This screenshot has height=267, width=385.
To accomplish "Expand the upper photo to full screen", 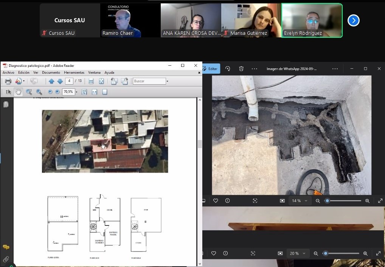I will tap(380, 201).
